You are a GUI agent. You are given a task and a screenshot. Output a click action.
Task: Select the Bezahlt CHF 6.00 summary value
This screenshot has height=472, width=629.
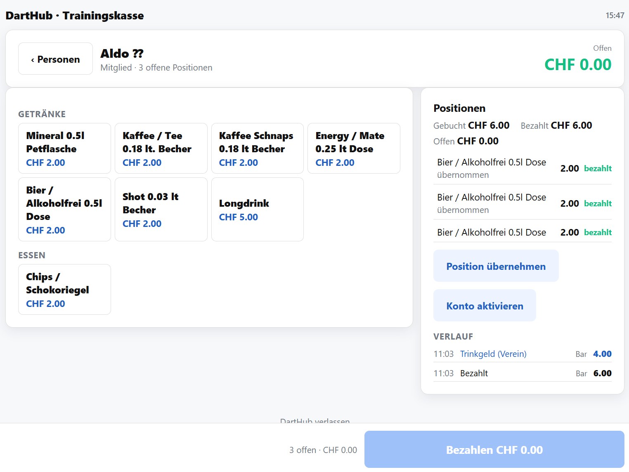[x=556, y=125]
